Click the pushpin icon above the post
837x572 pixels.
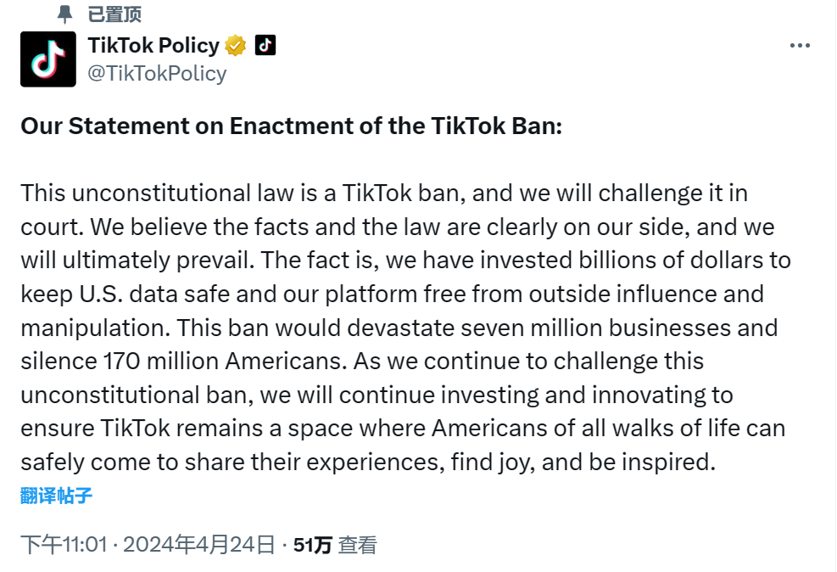click(64, 14)
